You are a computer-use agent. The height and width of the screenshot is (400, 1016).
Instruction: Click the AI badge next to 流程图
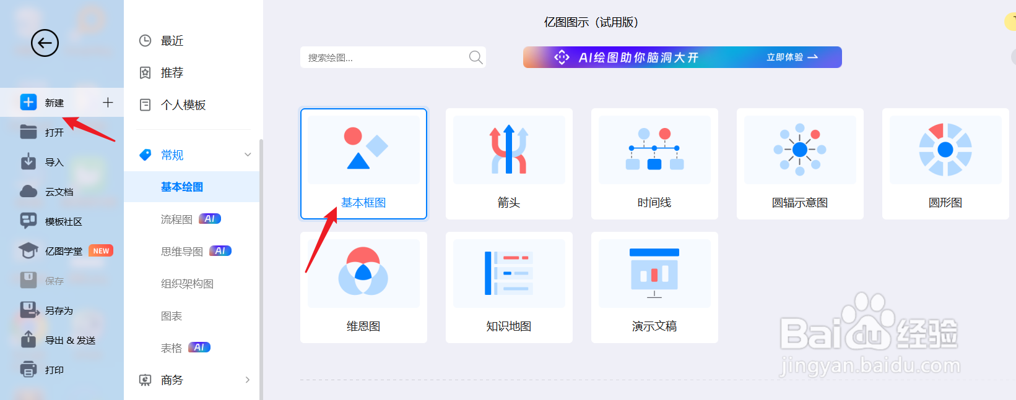[210, 219]
